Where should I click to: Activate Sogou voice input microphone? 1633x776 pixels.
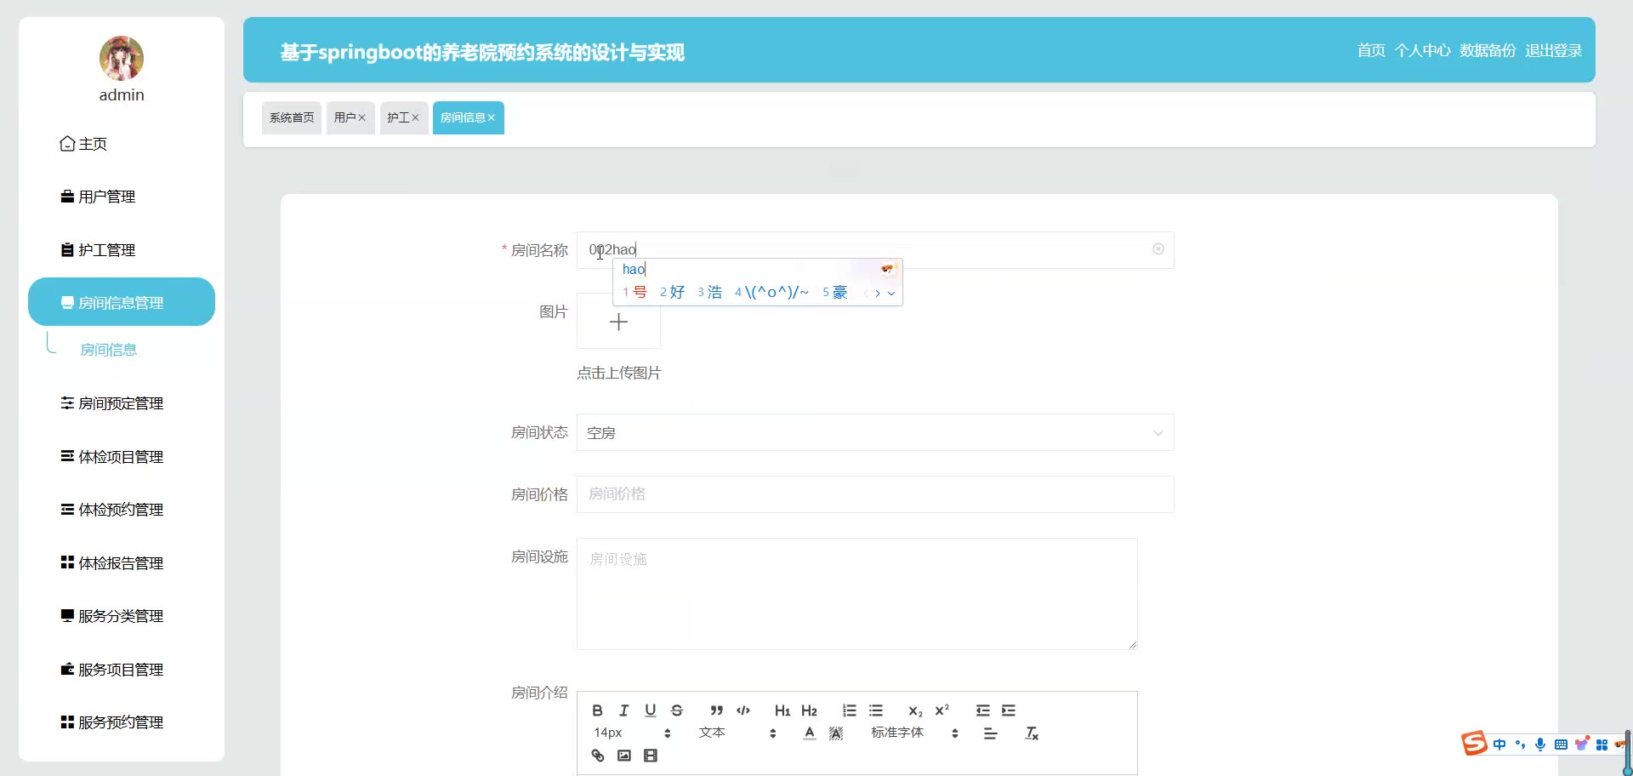point(1540,745)
